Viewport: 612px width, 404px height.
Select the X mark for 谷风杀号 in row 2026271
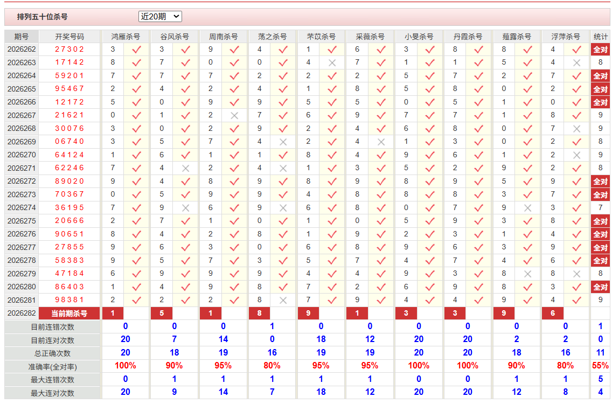pyautogui.click(x=185, y=168)
